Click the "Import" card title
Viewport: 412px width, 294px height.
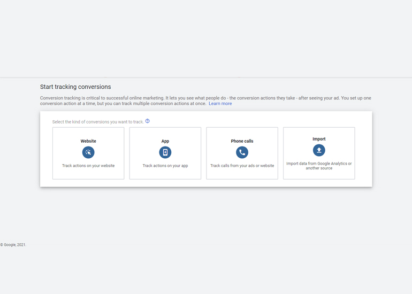click(x=319, y=139)
